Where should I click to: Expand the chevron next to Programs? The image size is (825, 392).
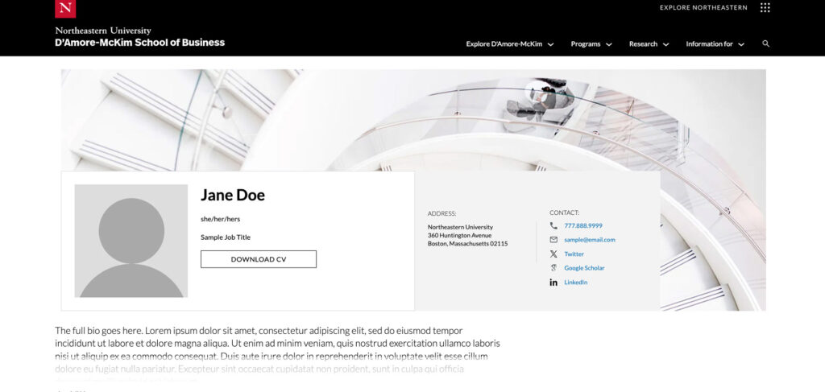click(609, 44)
